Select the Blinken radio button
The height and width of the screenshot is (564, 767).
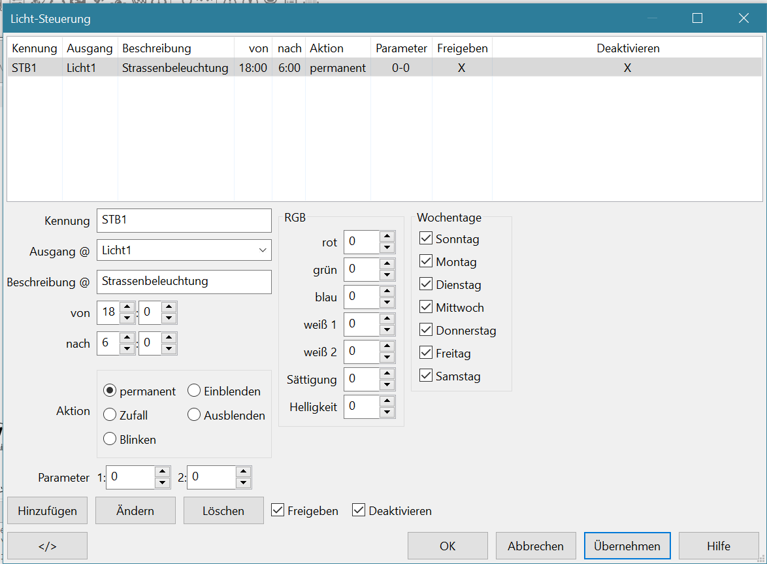(110, 439)
